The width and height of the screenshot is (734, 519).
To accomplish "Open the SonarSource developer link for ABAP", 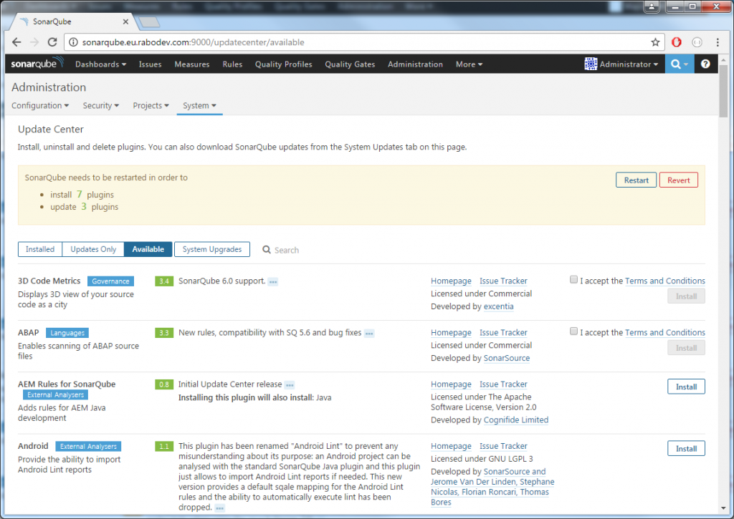I will [x=507, y=358].
